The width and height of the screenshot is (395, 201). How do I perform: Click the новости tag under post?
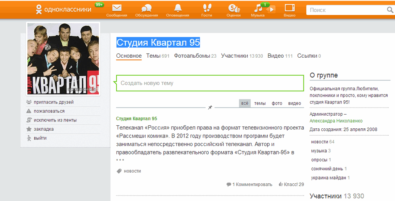click(132, 171)
